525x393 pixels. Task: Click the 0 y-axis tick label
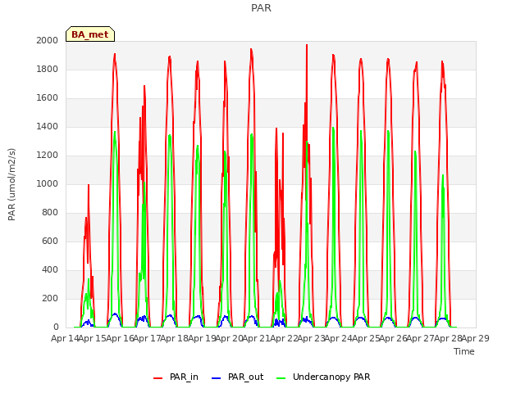pyautogui.click(x=56, y=327)
